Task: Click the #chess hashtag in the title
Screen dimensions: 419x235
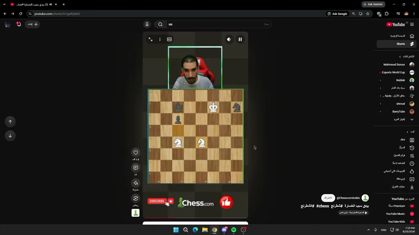Action: pos(322,206)
